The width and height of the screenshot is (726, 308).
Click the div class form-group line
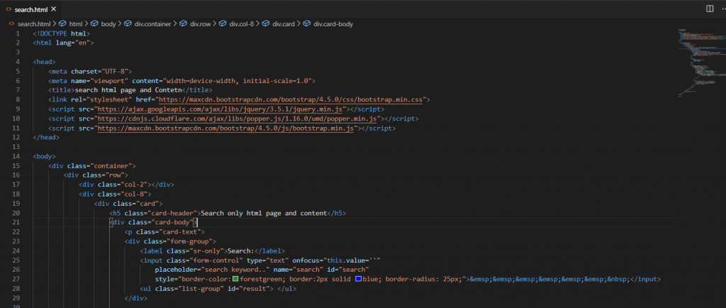(170, 241)
